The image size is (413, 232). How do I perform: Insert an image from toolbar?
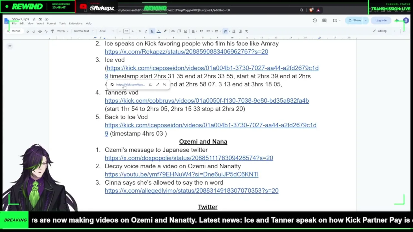(x=185, y=31)
